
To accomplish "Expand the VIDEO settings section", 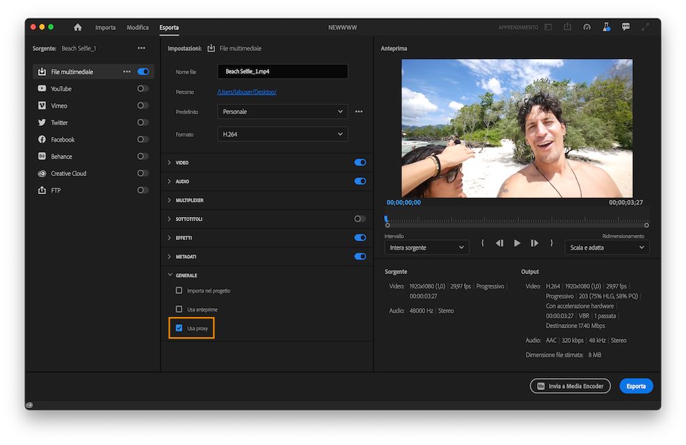I will [x=182, y=163].
